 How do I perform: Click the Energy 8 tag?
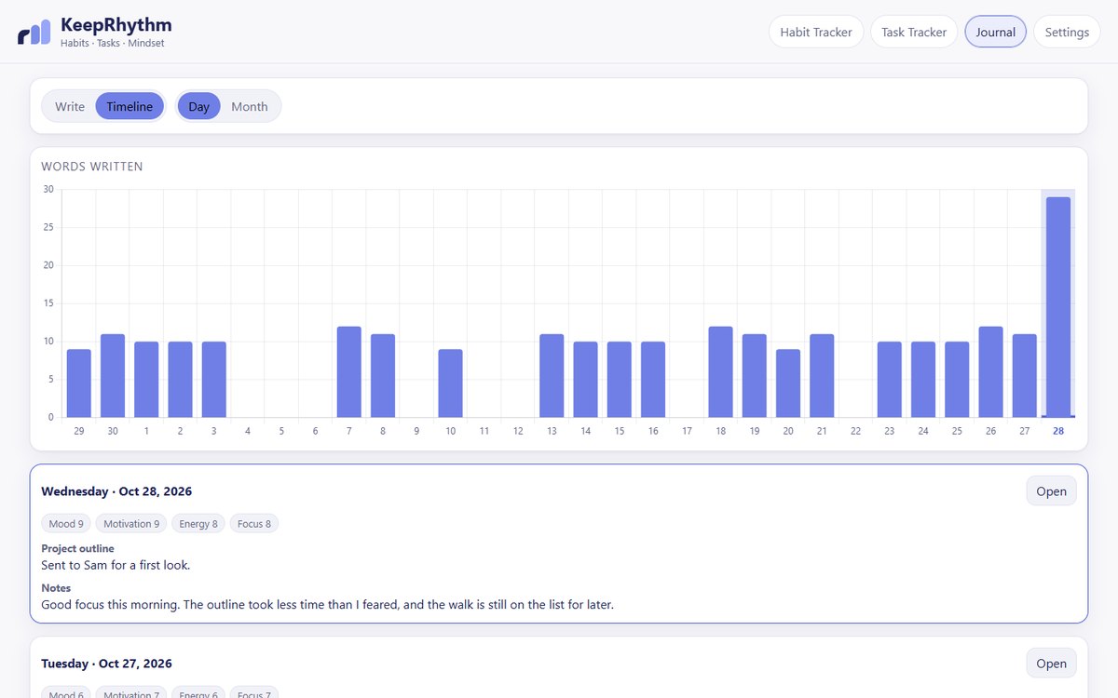tap(198, 524)
